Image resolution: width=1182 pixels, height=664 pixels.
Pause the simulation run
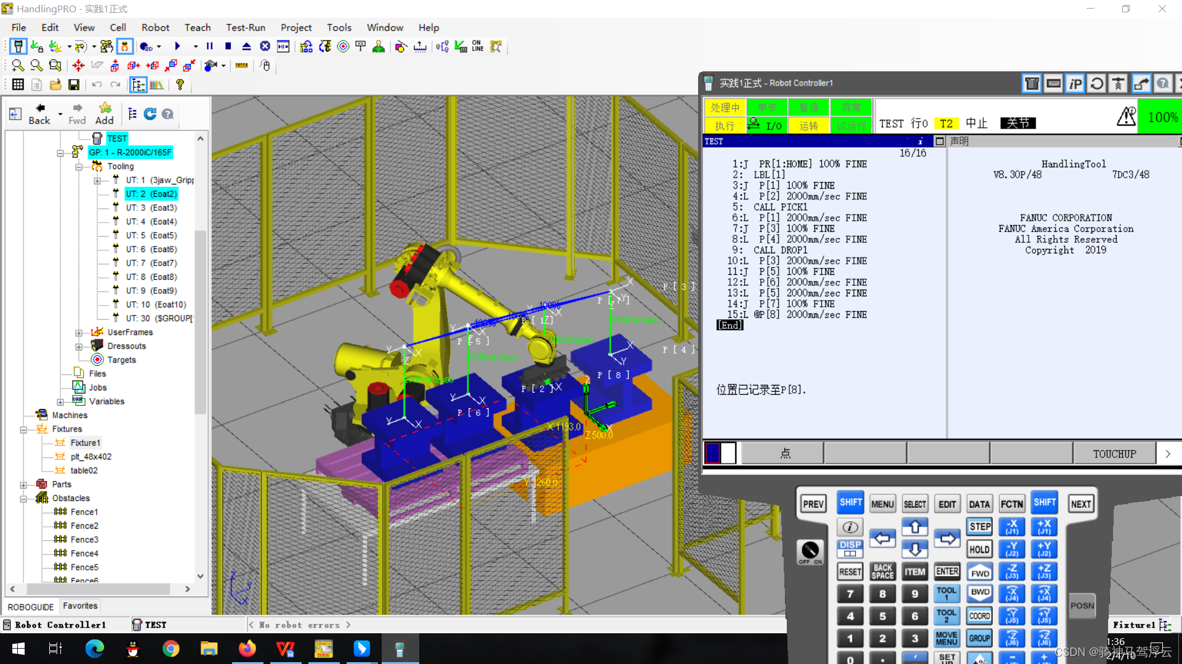[x=210, y=47]
